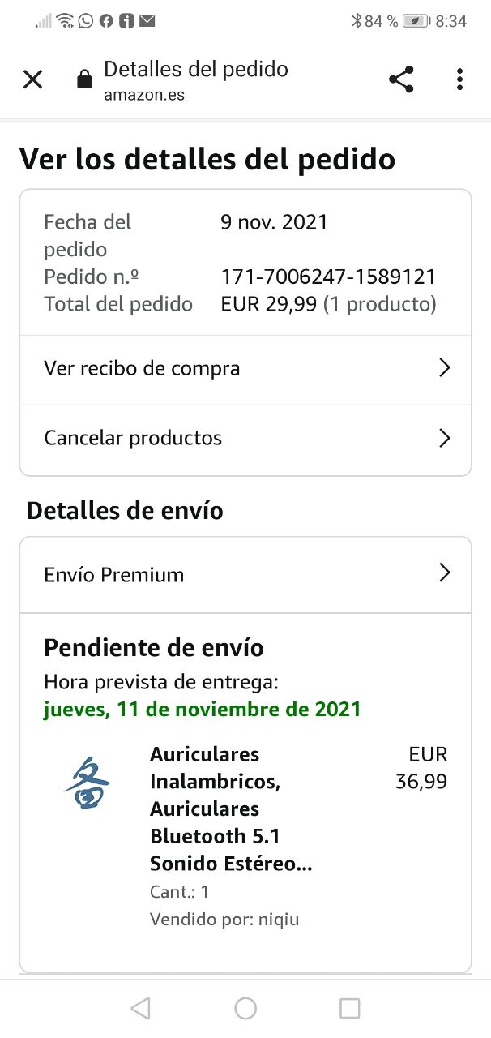Tap the chevron next to Envío Premium

tap(444, 573)
